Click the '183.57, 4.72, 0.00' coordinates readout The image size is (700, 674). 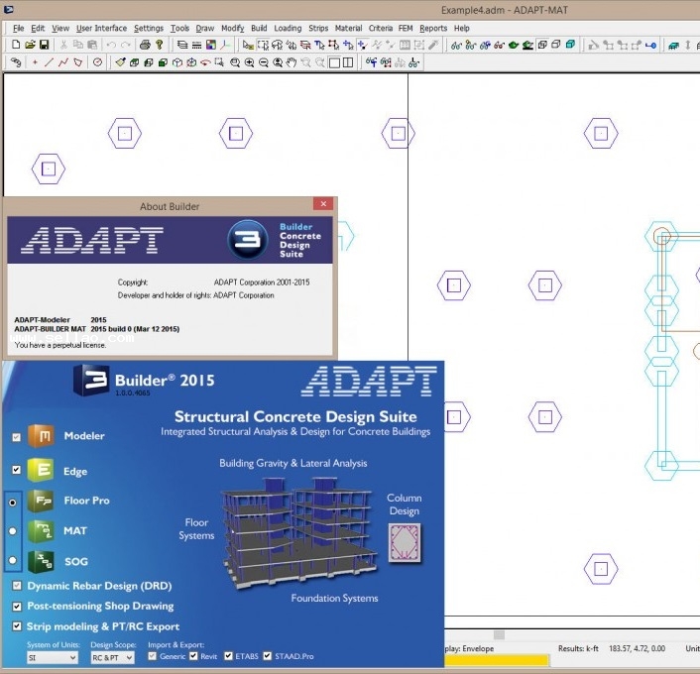point(637,648)
